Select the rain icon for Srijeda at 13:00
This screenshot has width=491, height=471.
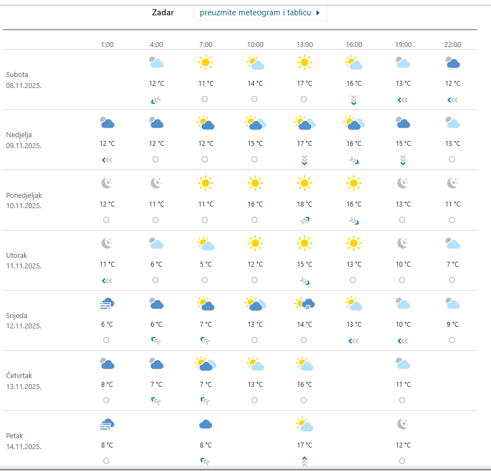click(x=305, y=304)
